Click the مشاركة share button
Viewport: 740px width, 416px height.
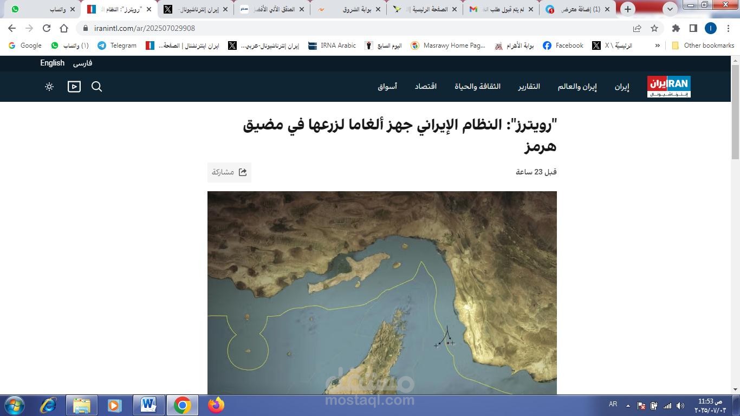229,172
